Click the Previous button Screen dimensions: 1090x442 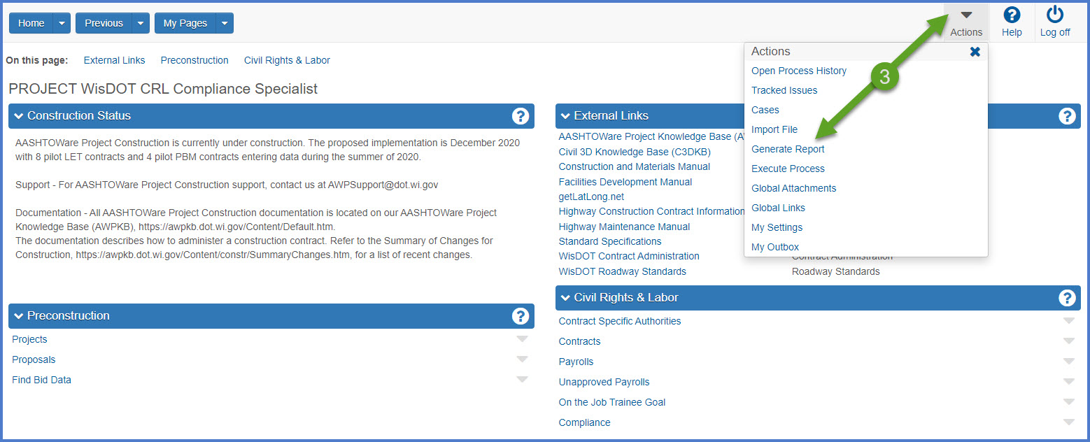click(104, 23)
